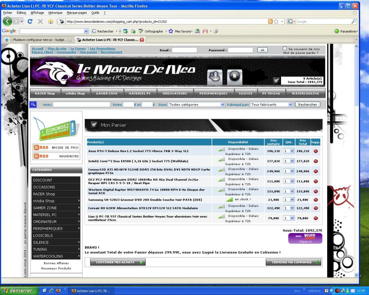Open the Windows démarrer start button
Image resolution: width=369 pixels, height=295 pixels.
[19, 291]
